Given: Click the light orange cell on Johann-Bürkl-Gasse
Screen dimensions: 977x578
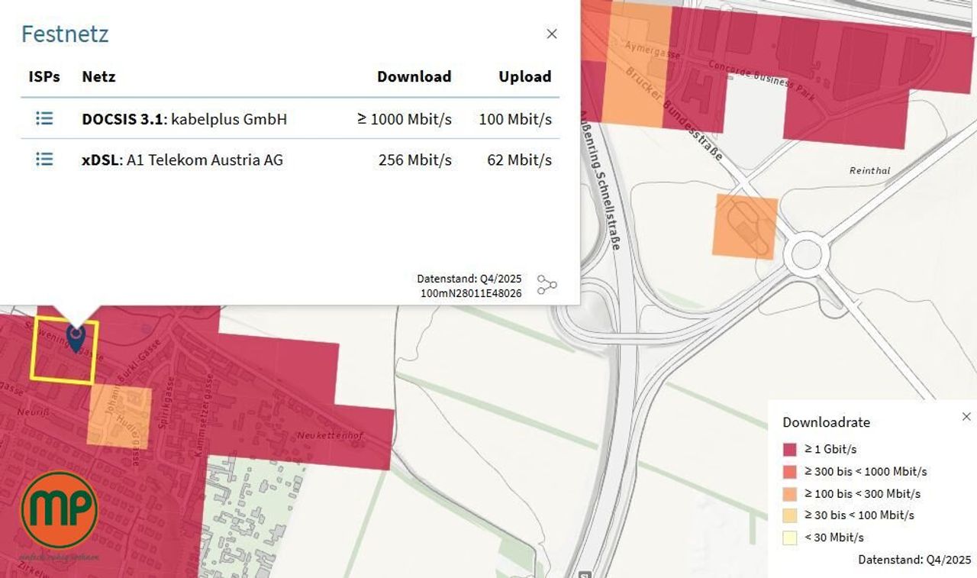Looking at the screenshot, I should 119,415.
